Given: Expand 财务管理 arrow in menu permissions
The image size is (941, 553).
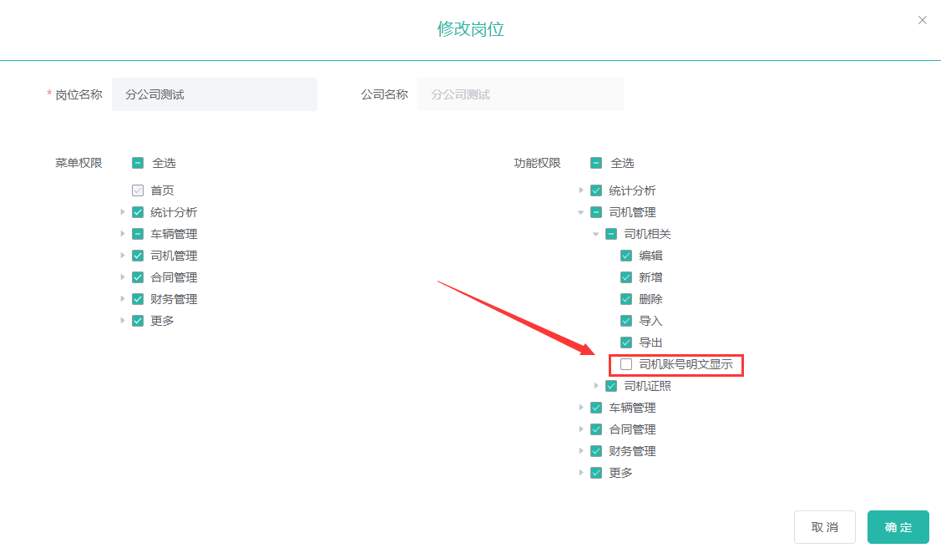Looking at the screenshot, I should pos(123,299).
